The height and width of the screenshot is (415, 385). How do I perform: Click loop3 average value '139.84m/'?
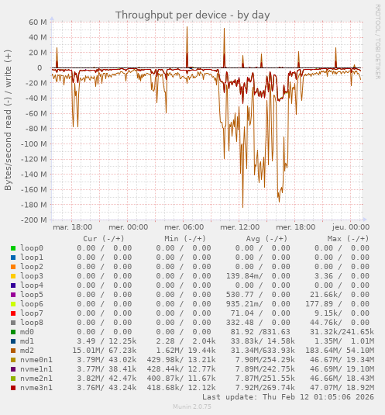tap(245, 276)
